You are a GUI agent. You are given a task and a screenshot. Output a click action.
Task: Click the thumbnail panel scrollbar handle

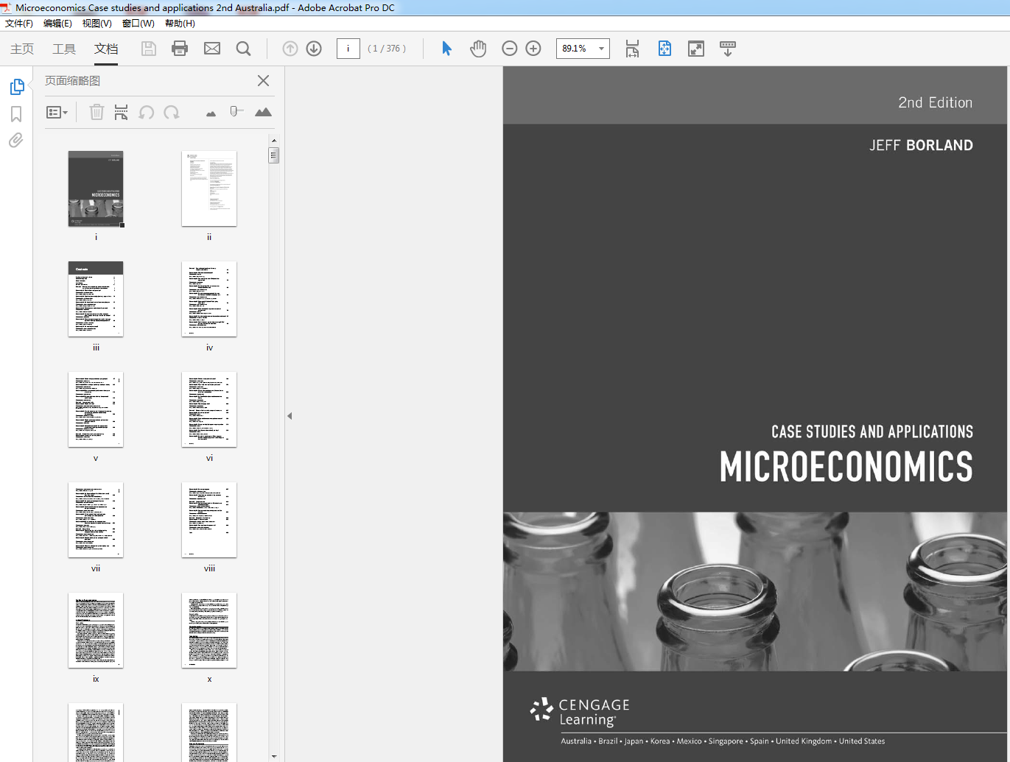click(x=274, y=155)
